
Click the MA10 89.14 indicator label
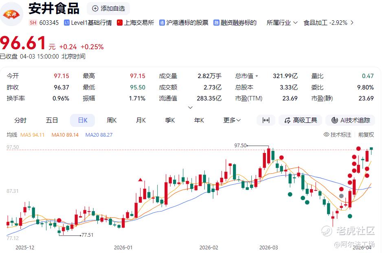coord(65,135)
